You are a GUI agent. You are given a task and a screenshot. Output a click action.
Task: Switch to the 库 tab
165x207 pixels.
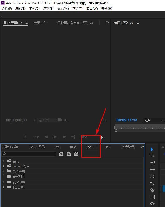[x=57, y=147]
